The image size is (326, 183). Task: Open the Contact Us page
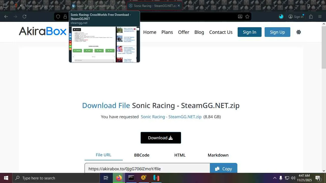pyautogui.click(x=221, y=32)
